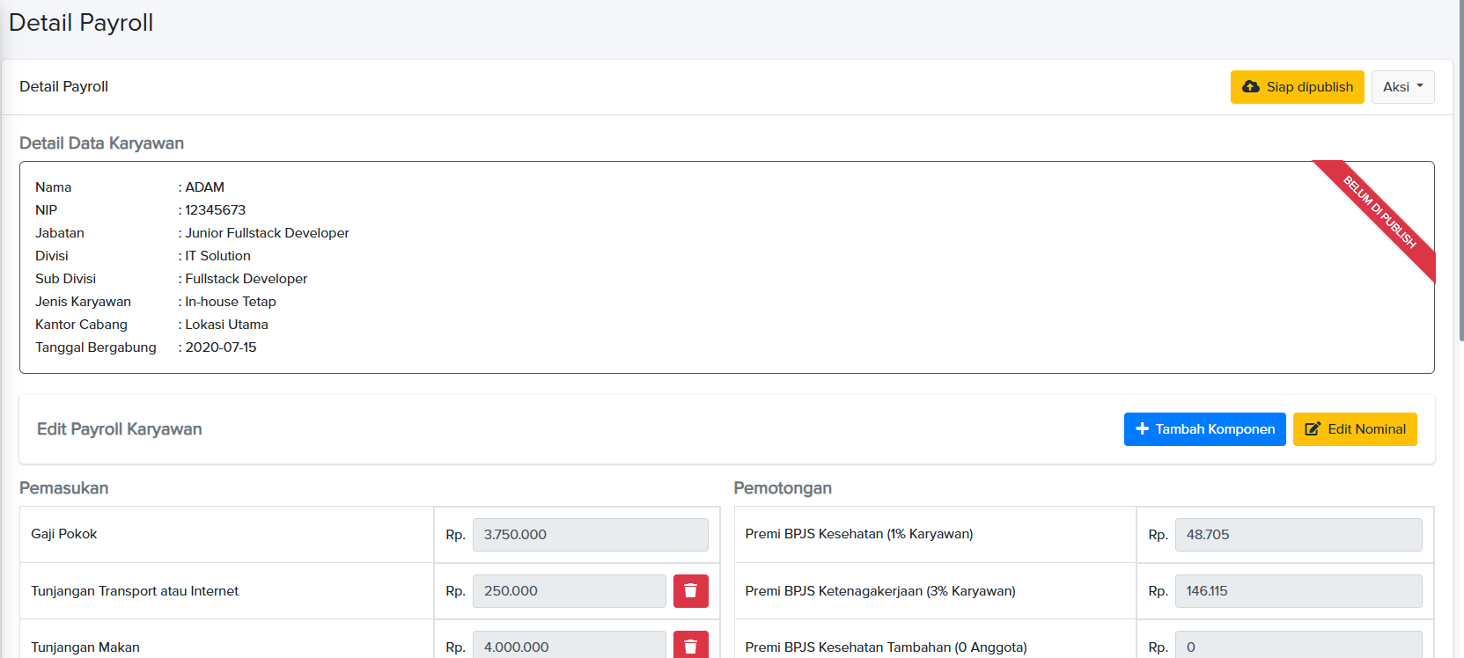
Task: Delete the Tunjangan Makan component
Action: click(690, 647)
